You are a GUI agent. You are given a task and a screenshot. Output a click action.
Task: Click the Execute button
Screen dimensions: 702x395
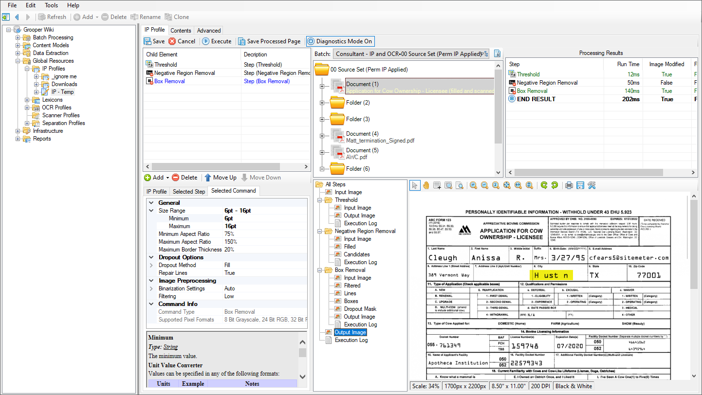(x=217, y=41)
